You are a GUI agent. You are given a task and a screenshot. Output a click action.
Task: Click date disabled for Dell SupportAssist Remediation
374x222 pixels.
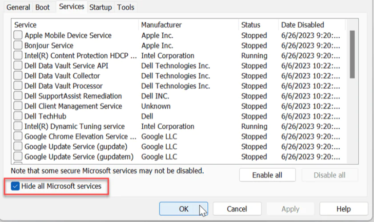310,96
